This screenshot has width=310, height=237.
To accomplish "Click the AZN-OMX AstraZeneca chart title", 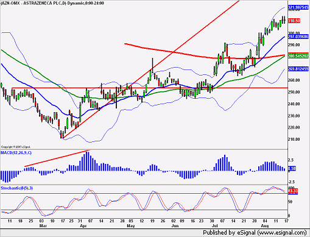I will pos(52,3).
